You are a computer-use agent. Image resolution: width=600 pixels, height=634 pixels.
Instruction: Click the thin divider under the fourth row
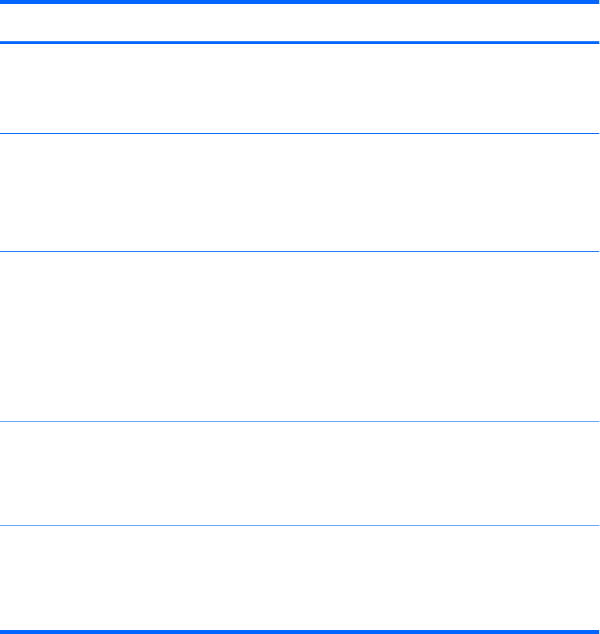point(299,525)
